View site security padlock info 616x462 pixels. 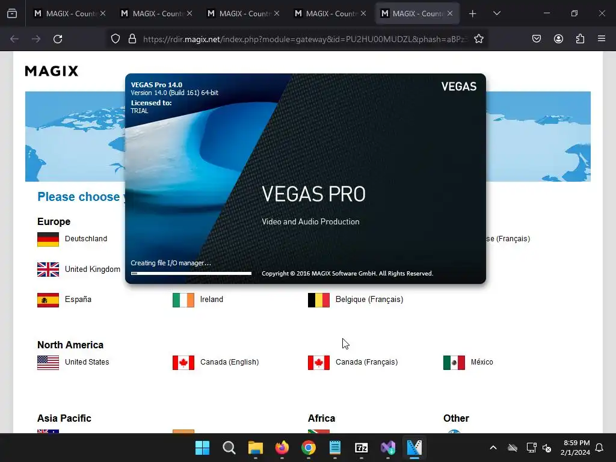[132, 39]
